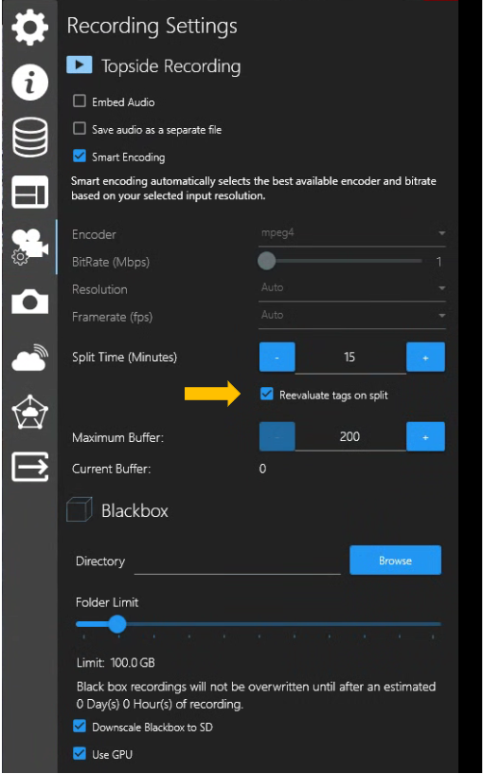Open the info icon in sidebar

[x=29, y=82]
